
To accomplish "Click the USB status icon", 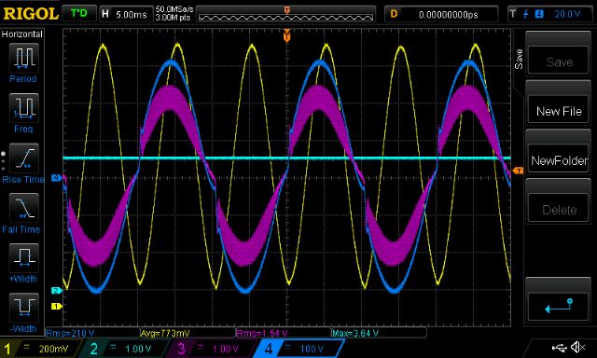I will (559, 348).
